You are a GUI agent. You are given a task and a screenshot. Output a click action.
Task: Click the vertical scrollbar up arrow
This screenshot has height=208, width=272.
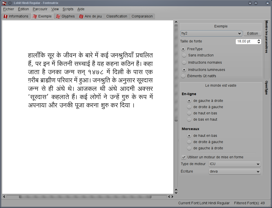click(176, 22)
